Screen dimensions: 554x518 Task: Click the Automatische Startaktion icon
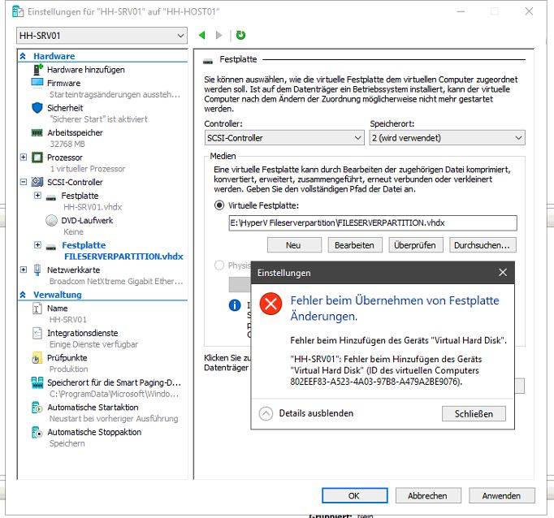(x=37, y=408)
